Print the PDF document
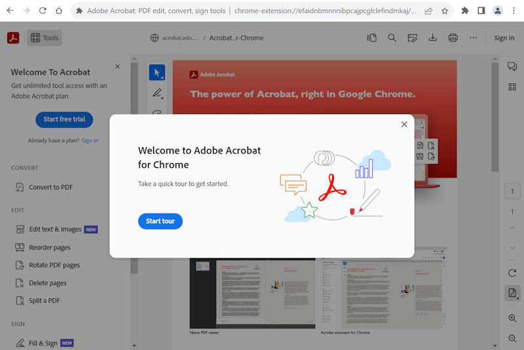This screenshot has width=524, height=350. click(x=453, y=38)
